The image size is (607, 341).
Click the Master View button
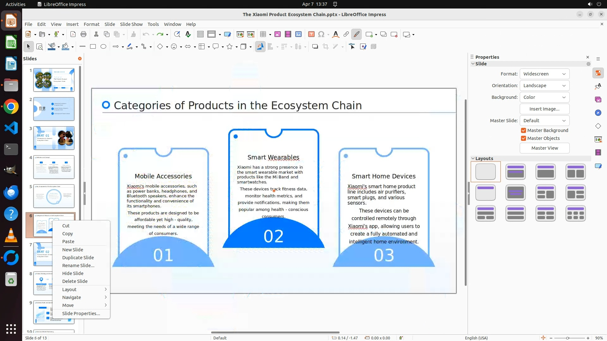544,148
